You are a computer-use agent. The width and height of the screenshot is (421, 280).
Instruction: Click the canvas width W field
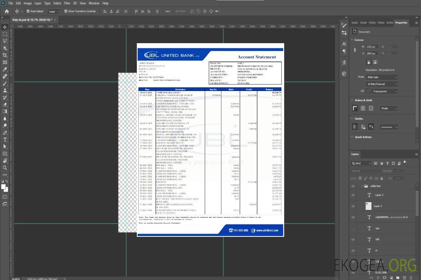372,47
